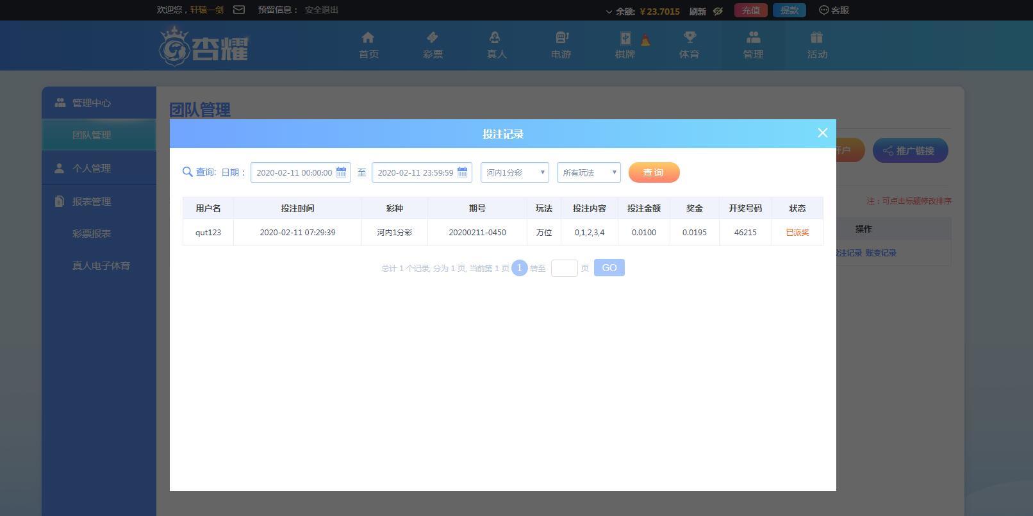
Task: Open the end date calendar icon
Action: (x=463, y=172)
